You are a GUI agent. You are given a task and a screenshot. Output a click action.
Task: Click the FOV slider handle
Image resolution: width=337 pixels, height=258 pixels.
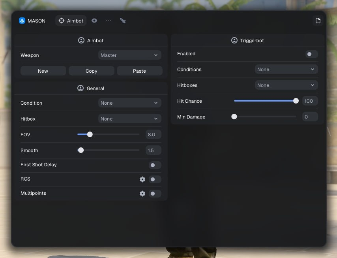[x=90, y=134]
